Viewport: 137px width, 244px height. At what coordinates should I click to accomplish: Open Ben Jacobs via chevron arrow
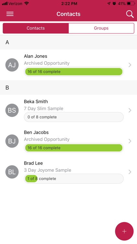pyautogui.click(x=130, y=141)
